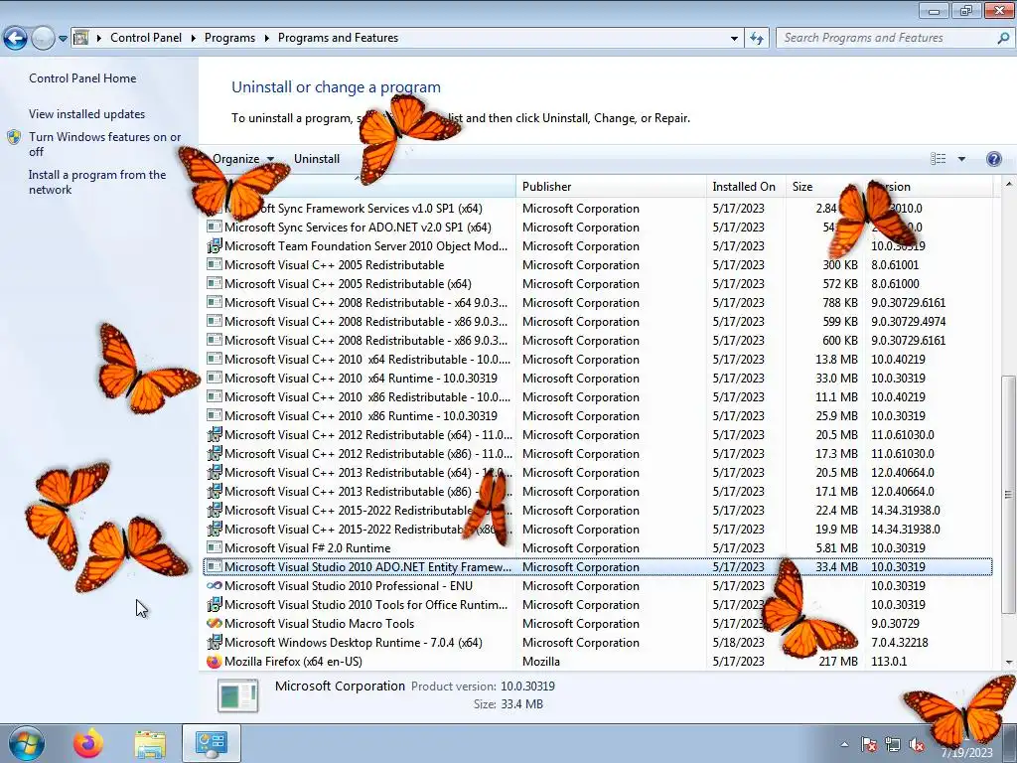Screen dimensions: 1017x763
Task: Select Microsoft Visual Studio 2010 Professional - ENU
Action: (598, 586)
